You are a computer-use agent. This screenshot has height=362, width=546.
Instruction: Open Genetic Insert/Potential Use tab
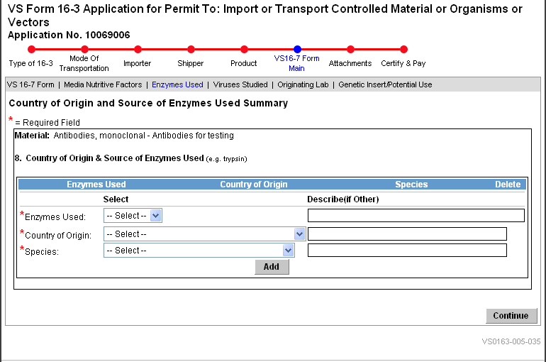[x=385, y=84]
